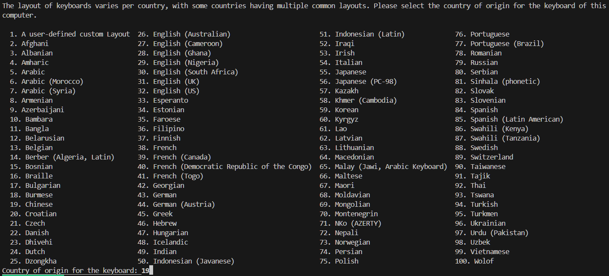Select the English (US) list entry
This screenshot has height=276, width=609.
169,91
